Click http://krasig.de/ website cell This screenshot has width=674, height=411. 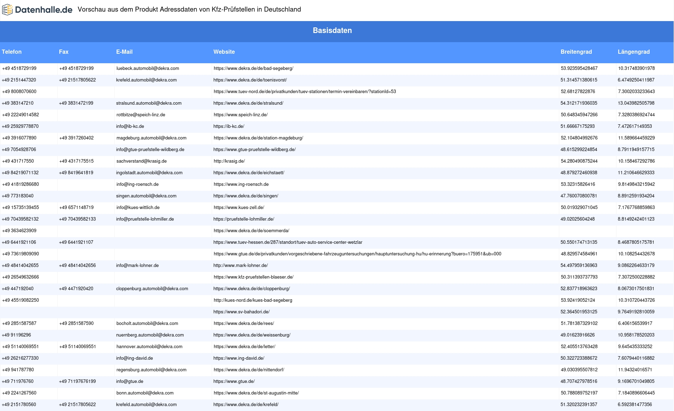229,161
